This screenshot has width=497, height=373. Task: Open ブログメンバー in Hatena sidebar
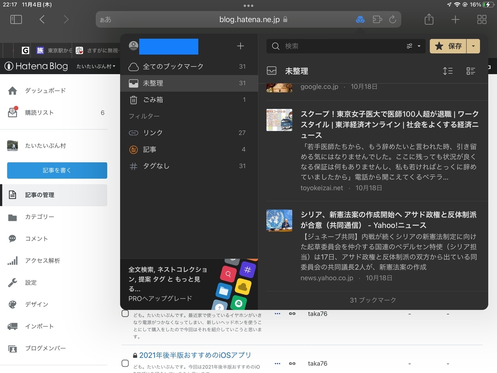(x=45, y=348)
